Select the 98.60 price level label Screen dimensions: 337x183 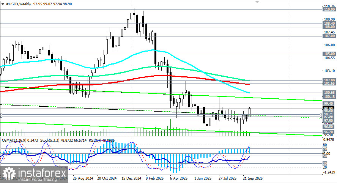coord(329,111)
